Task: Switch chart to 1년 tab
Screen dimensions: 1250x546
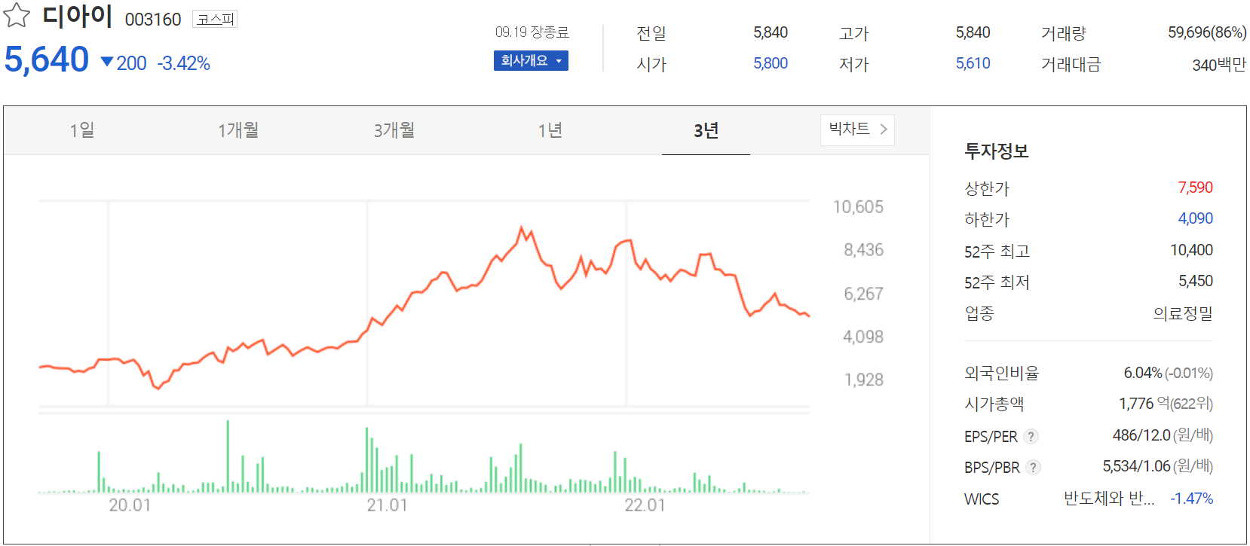Action: 550,130
